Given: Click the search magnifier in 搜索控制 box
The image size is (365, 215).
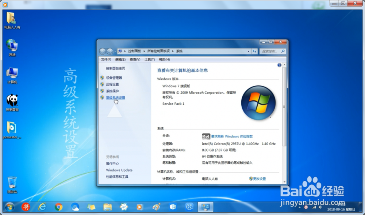Looking at the screenshot, I should (283, 51).
